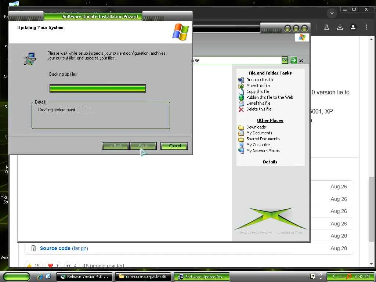Open the browser downloads icon
The width and height of the screenshot is (376, 282).
click(340, 27)
